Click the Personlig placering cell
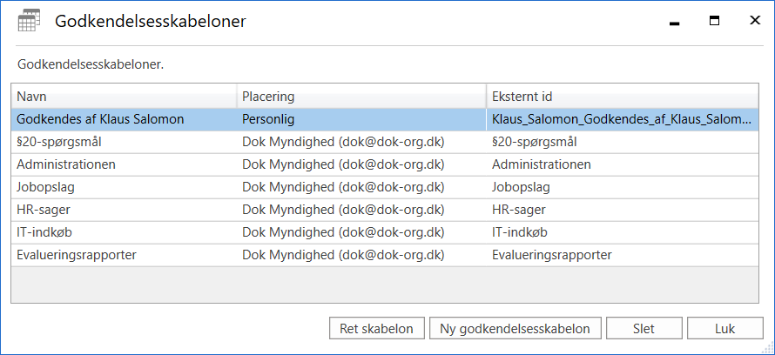 coord(271,119)
